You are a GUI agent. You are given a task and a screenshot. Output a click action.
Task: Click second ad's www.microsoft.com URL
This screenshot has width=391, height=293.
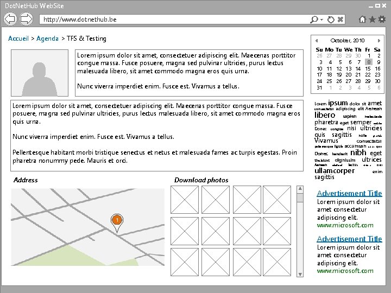click(x=345, y=271)
